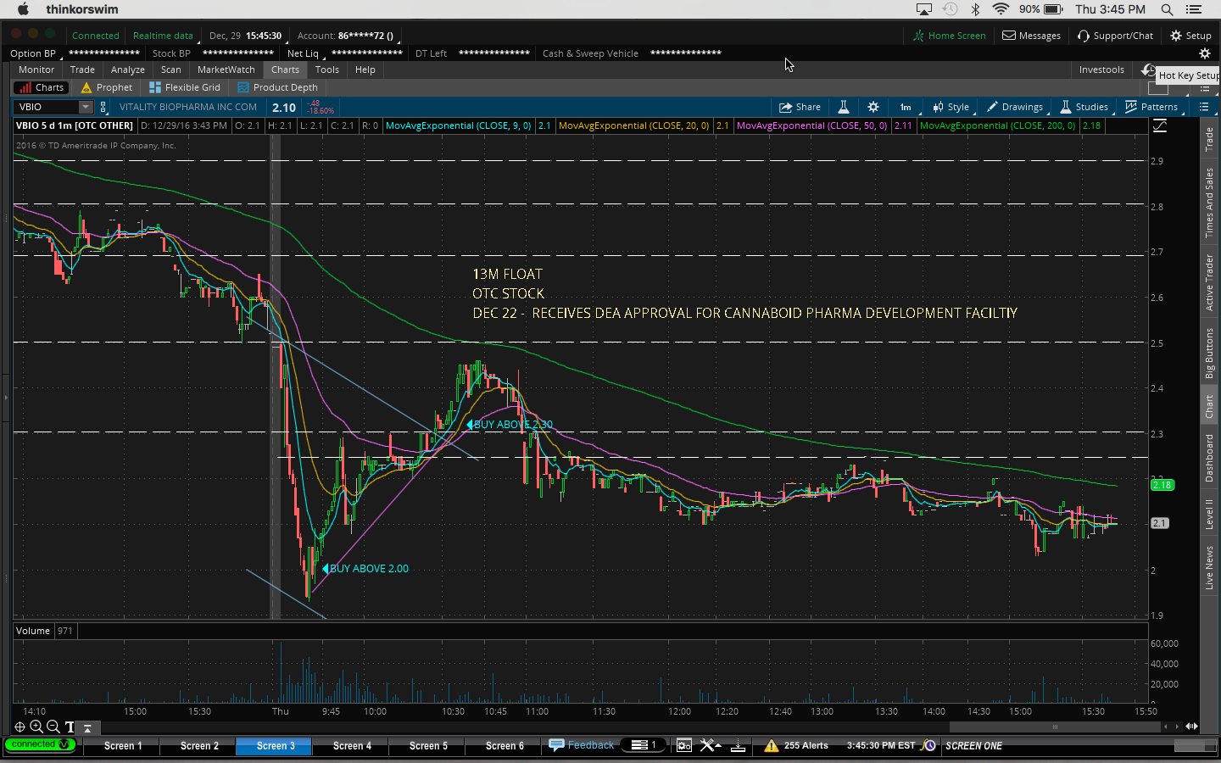Switch to Flexible Grid layout
The image size is (1221, 763).
185,87
